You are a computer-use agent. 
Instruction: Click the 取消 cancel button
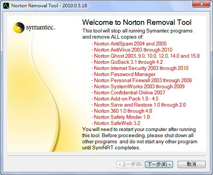tap(192, 164)
